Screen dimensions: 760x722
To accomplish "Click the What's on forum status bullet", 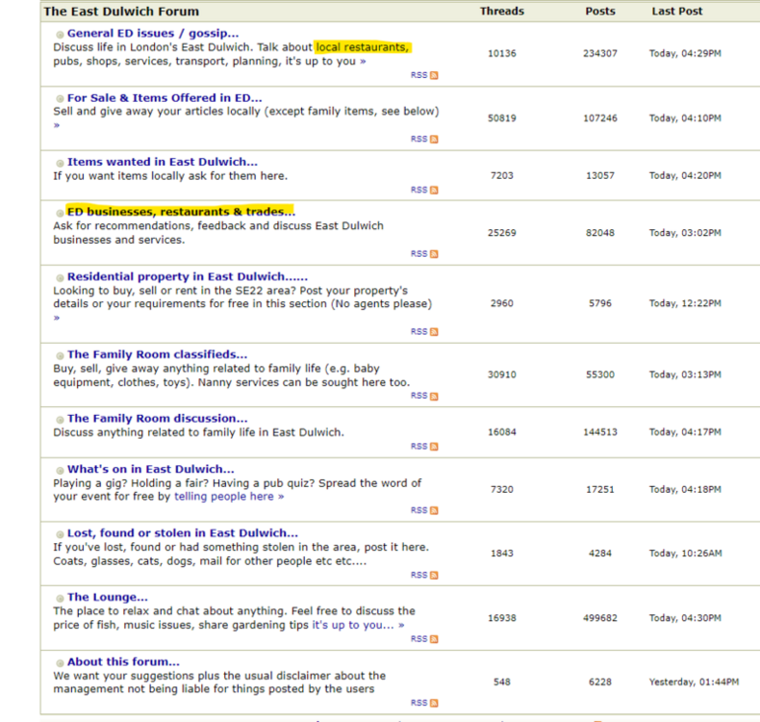I will click(x=60, y=471).
